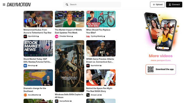Click verified badge next to Amaze Lab

101,95
